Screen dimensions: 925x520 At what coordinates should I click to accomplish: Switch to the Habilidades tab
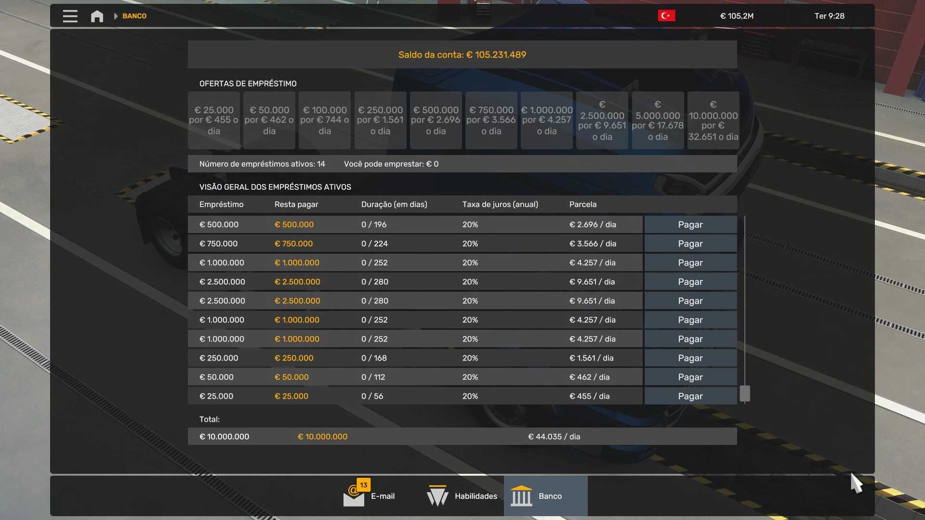pyautogui.click(x=476, y=496)
